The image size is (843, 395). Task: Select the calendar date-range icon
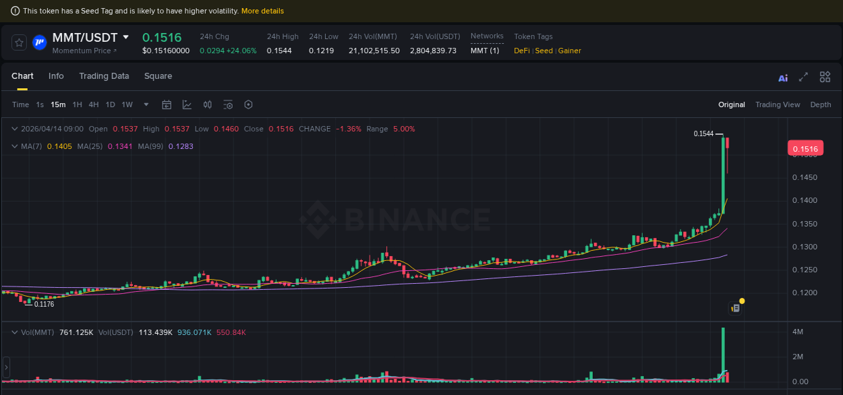tap(167, 104)
